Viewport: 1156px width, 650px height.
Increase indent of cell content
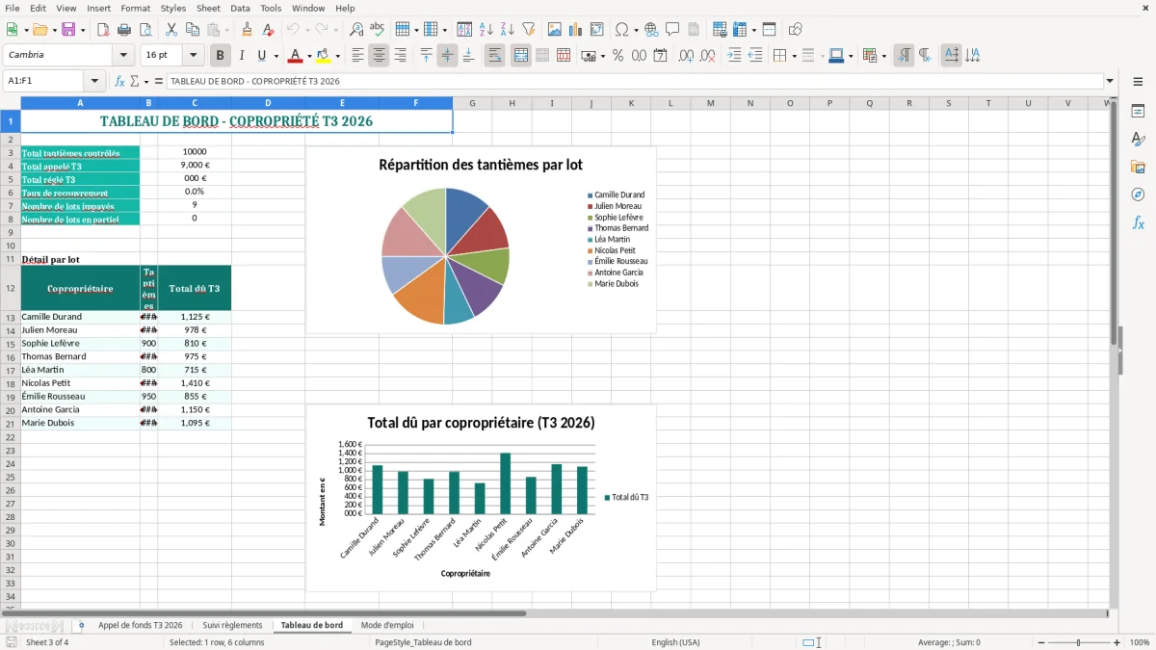point(734,56)
